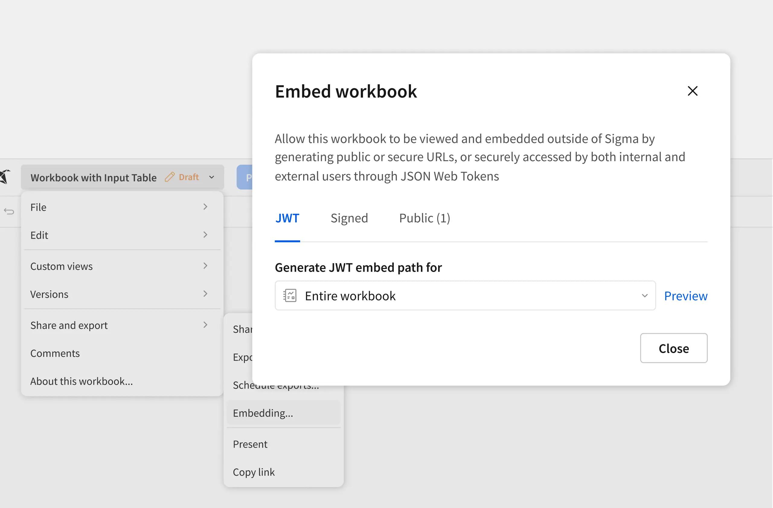Close the Embed workbook dialog with X
Viewport: 773px width, 508px height.
(x=692, y=91)
